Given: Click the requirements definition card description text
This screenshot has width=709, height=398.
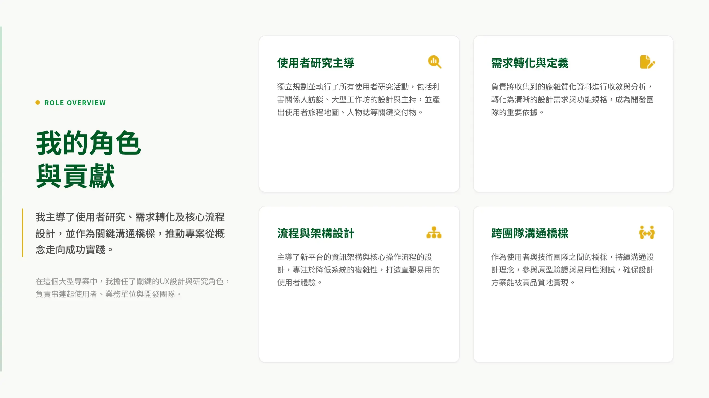Looking at the screenshot, I should click(x=572, y=99).
